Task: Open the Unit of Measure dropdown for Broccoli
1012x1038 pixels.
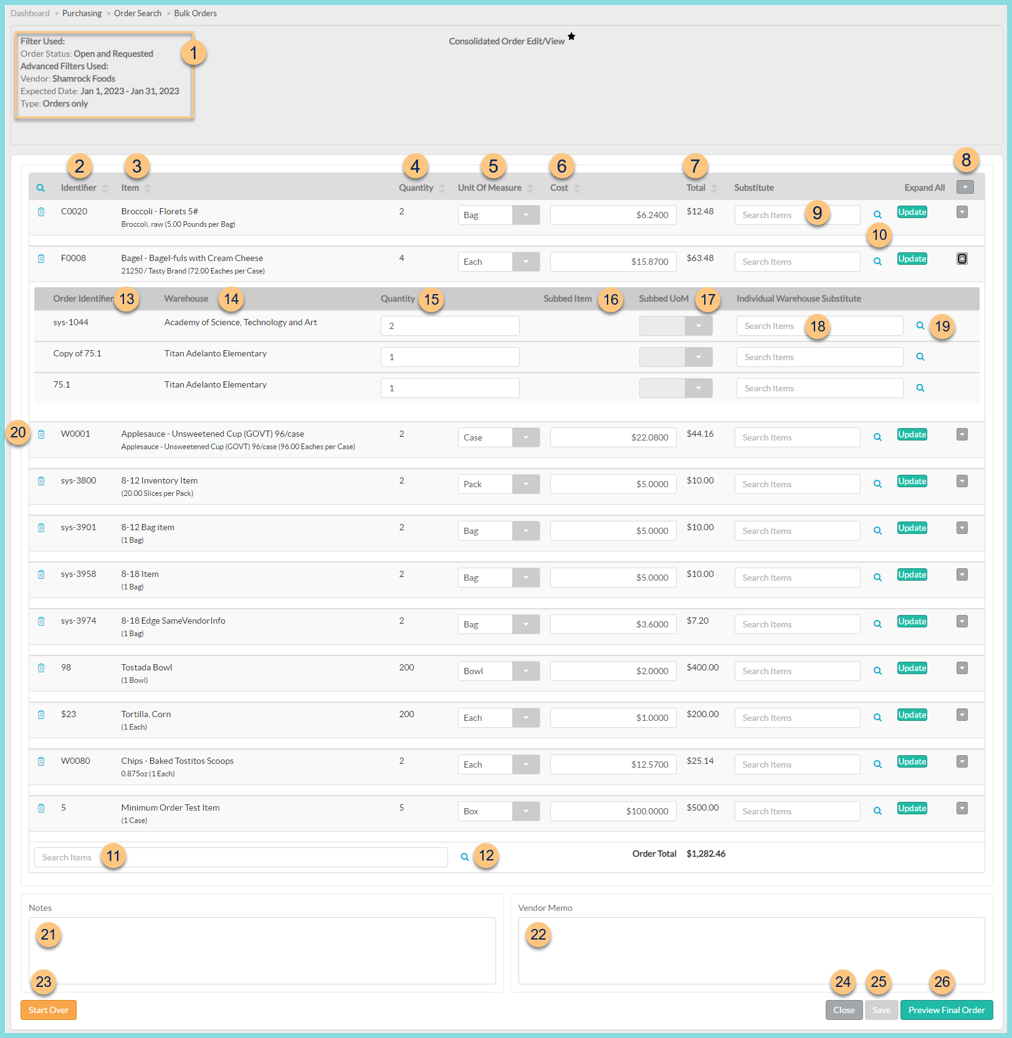Action: [x=525, y=214]
